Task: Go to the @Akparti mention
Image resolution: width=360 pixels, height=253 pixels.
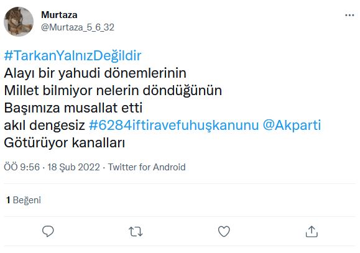Action: [x=292, y=126]
